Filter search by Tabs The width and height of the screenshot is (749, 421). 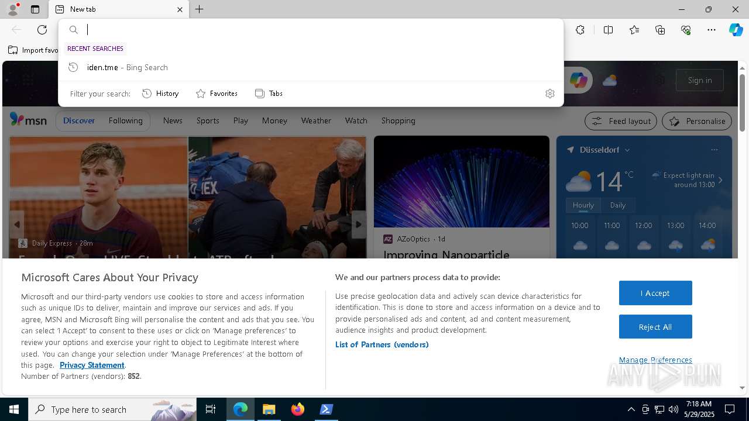269,94
